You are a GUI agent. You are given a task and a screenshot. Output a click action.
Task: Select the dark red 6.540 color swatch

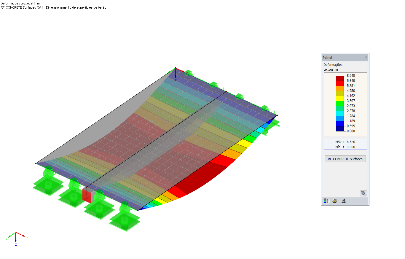pos(340,78)
